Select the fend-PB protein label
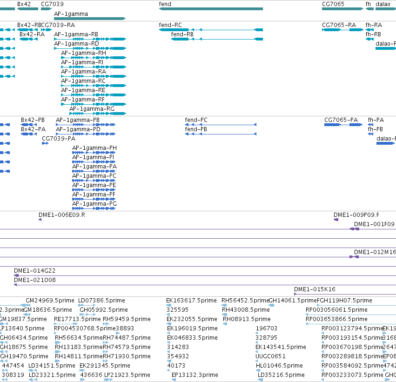396x382 pixels. pos(196,129)
